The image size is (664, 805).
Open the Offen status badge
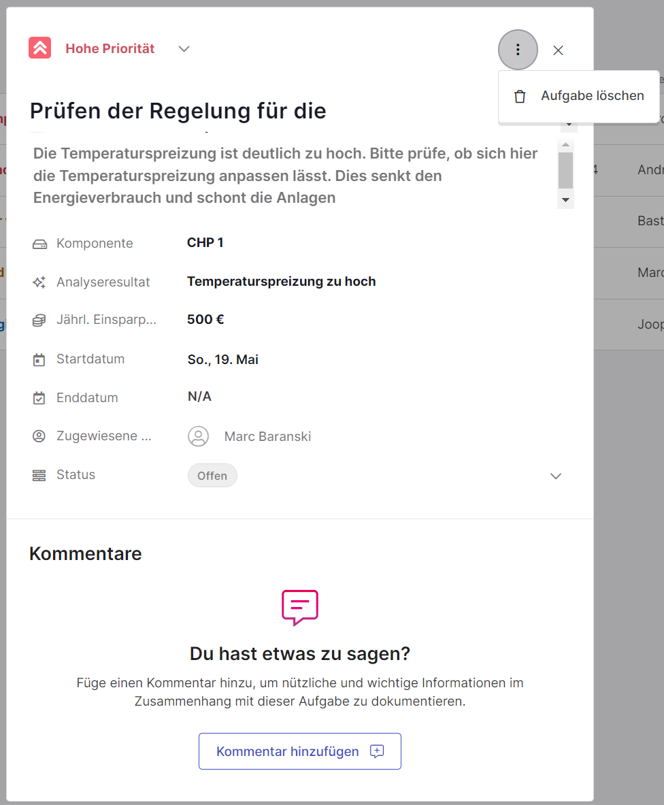(x=212, y=476)
